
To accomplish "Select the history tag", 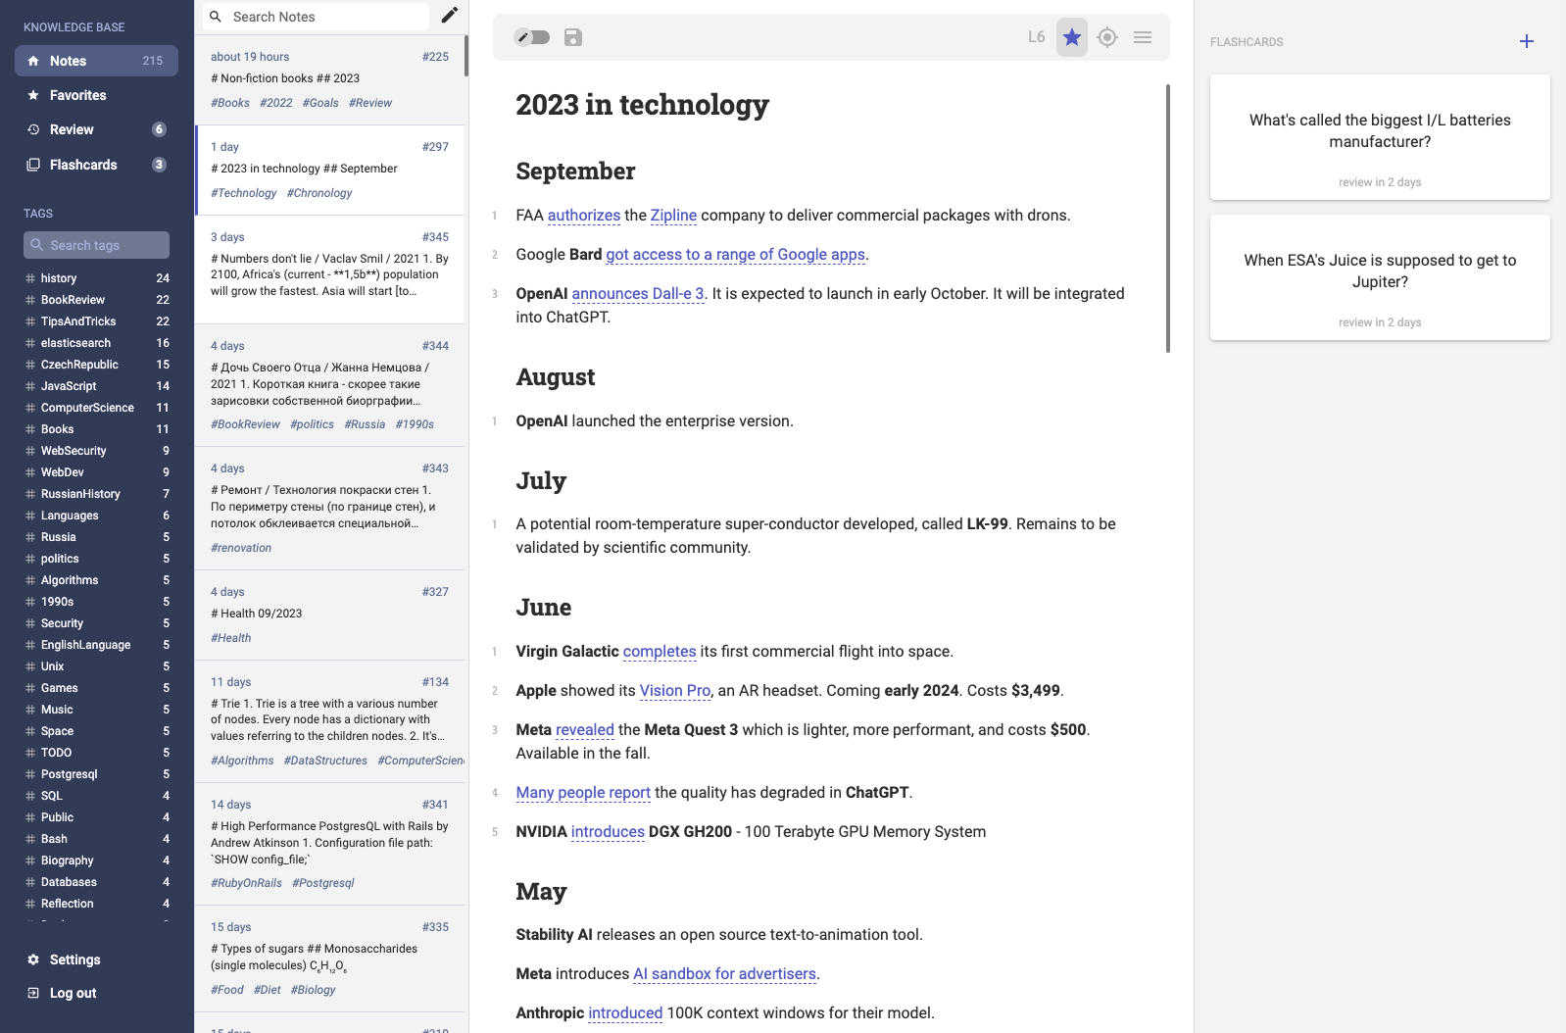I will 97,278.
